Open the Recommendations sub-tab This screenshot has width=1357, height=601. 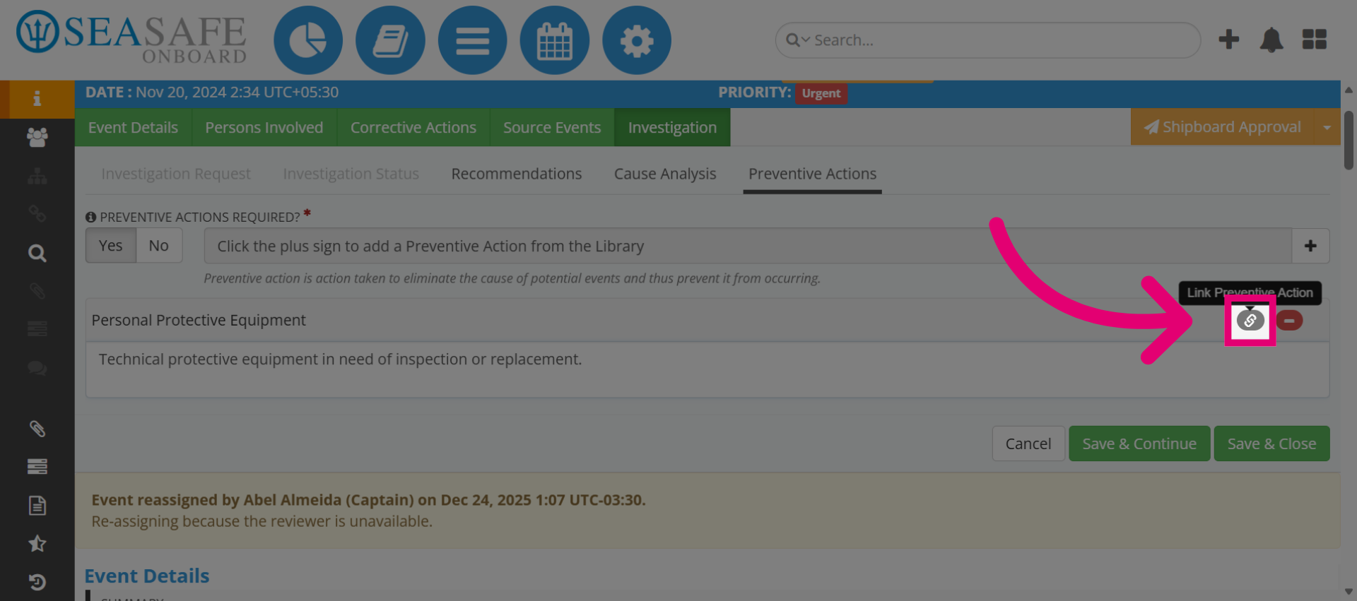click(517, 174)
